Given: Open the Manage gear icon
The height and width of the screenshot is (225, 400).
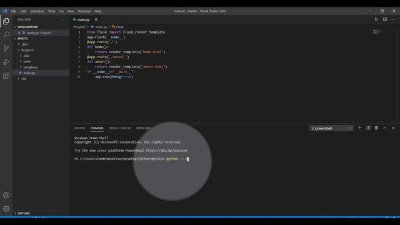Looking at the screenshot, I should (x=6, y=209).
